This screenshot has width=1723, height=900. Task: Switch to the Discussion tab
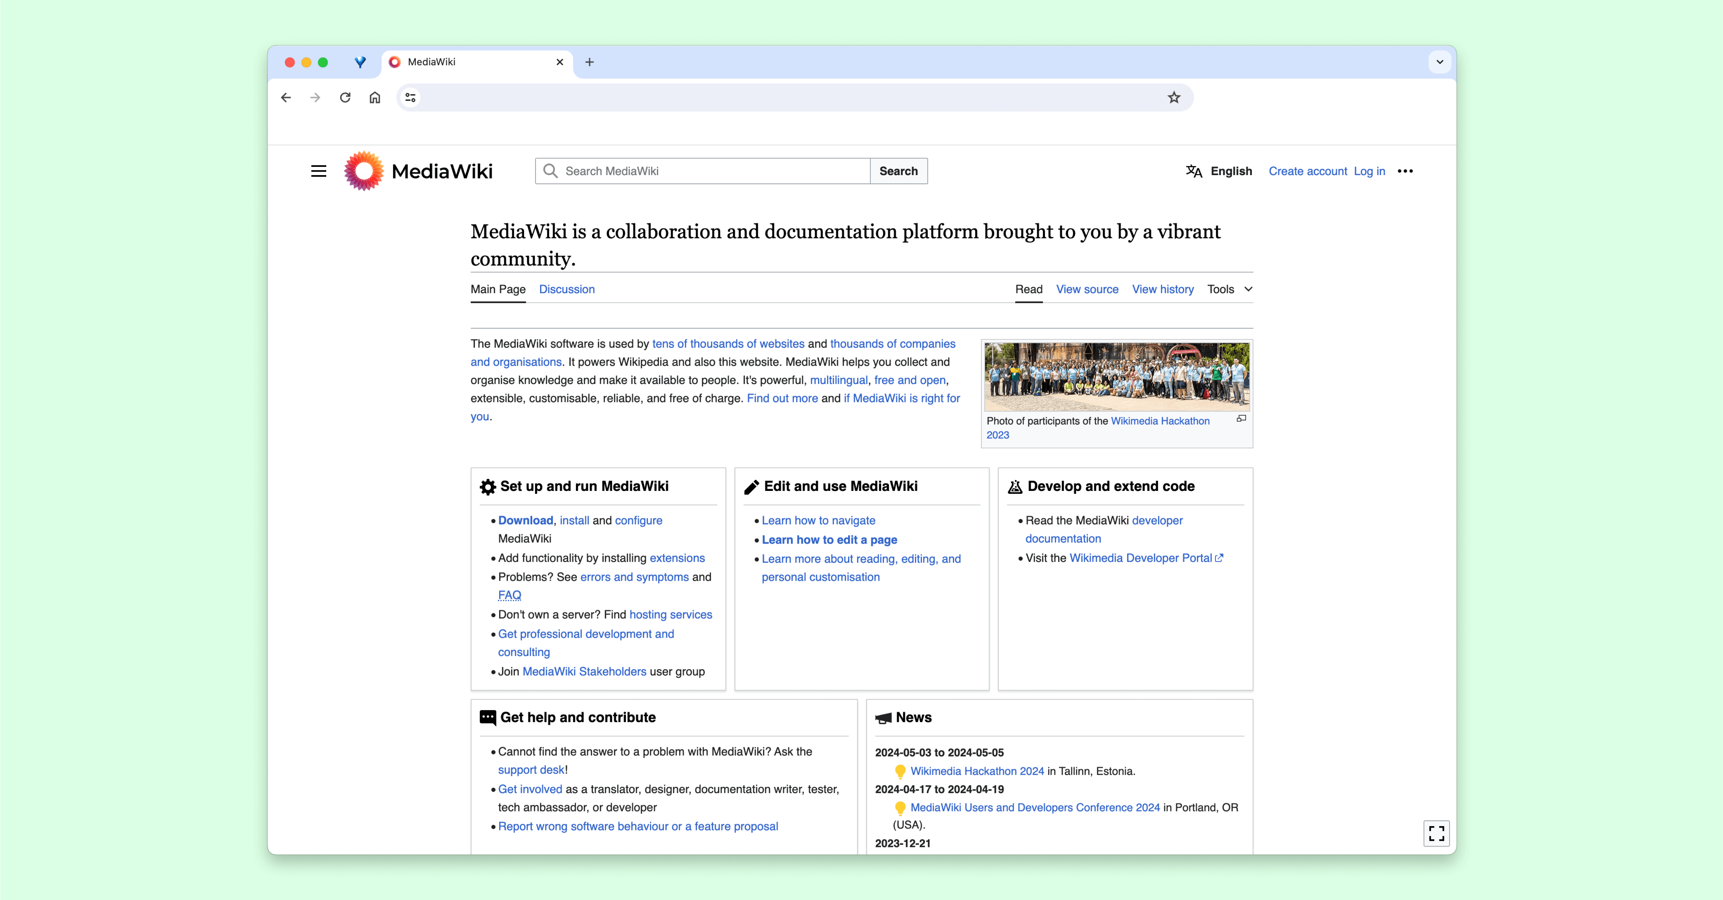(567, 289)
